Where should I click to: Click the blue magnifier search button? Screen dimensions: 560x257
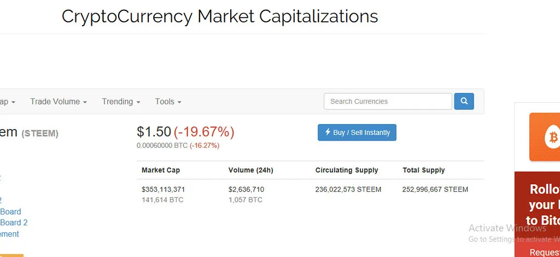(x=464, y=101)
